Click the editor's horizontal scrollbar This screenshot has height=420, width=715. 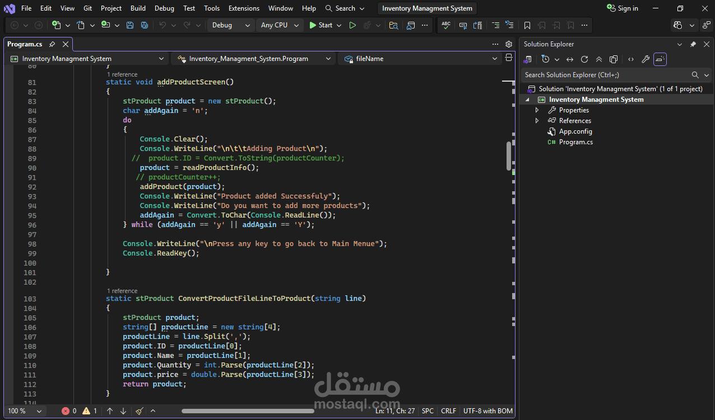click(x=248, y=411)
